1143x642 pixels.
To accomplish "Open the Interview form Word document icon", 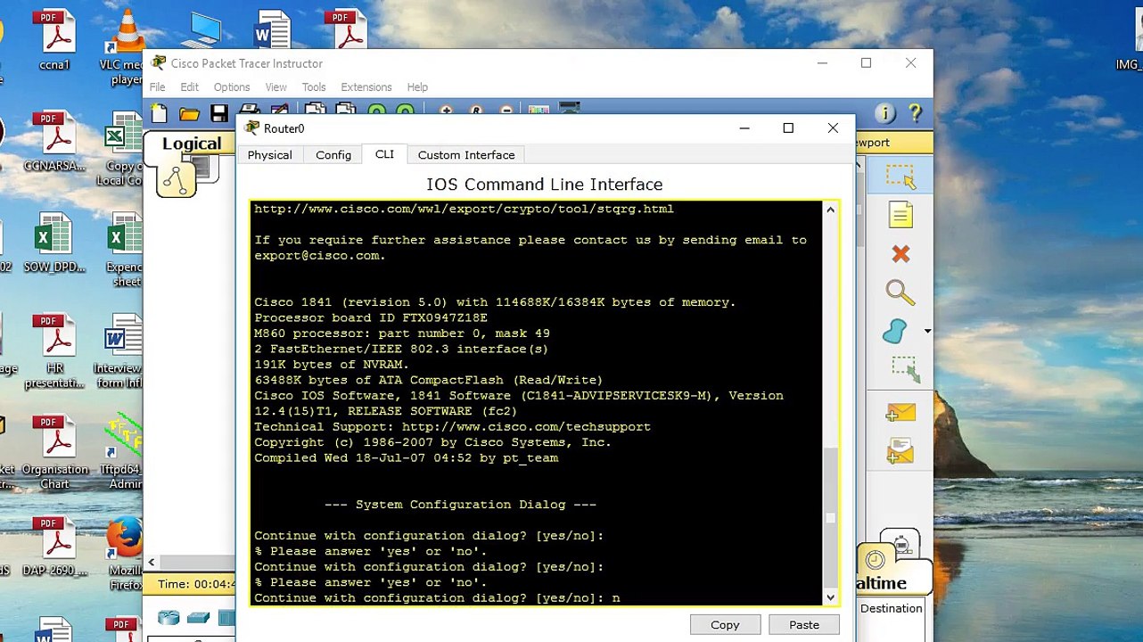I will 119,351.
